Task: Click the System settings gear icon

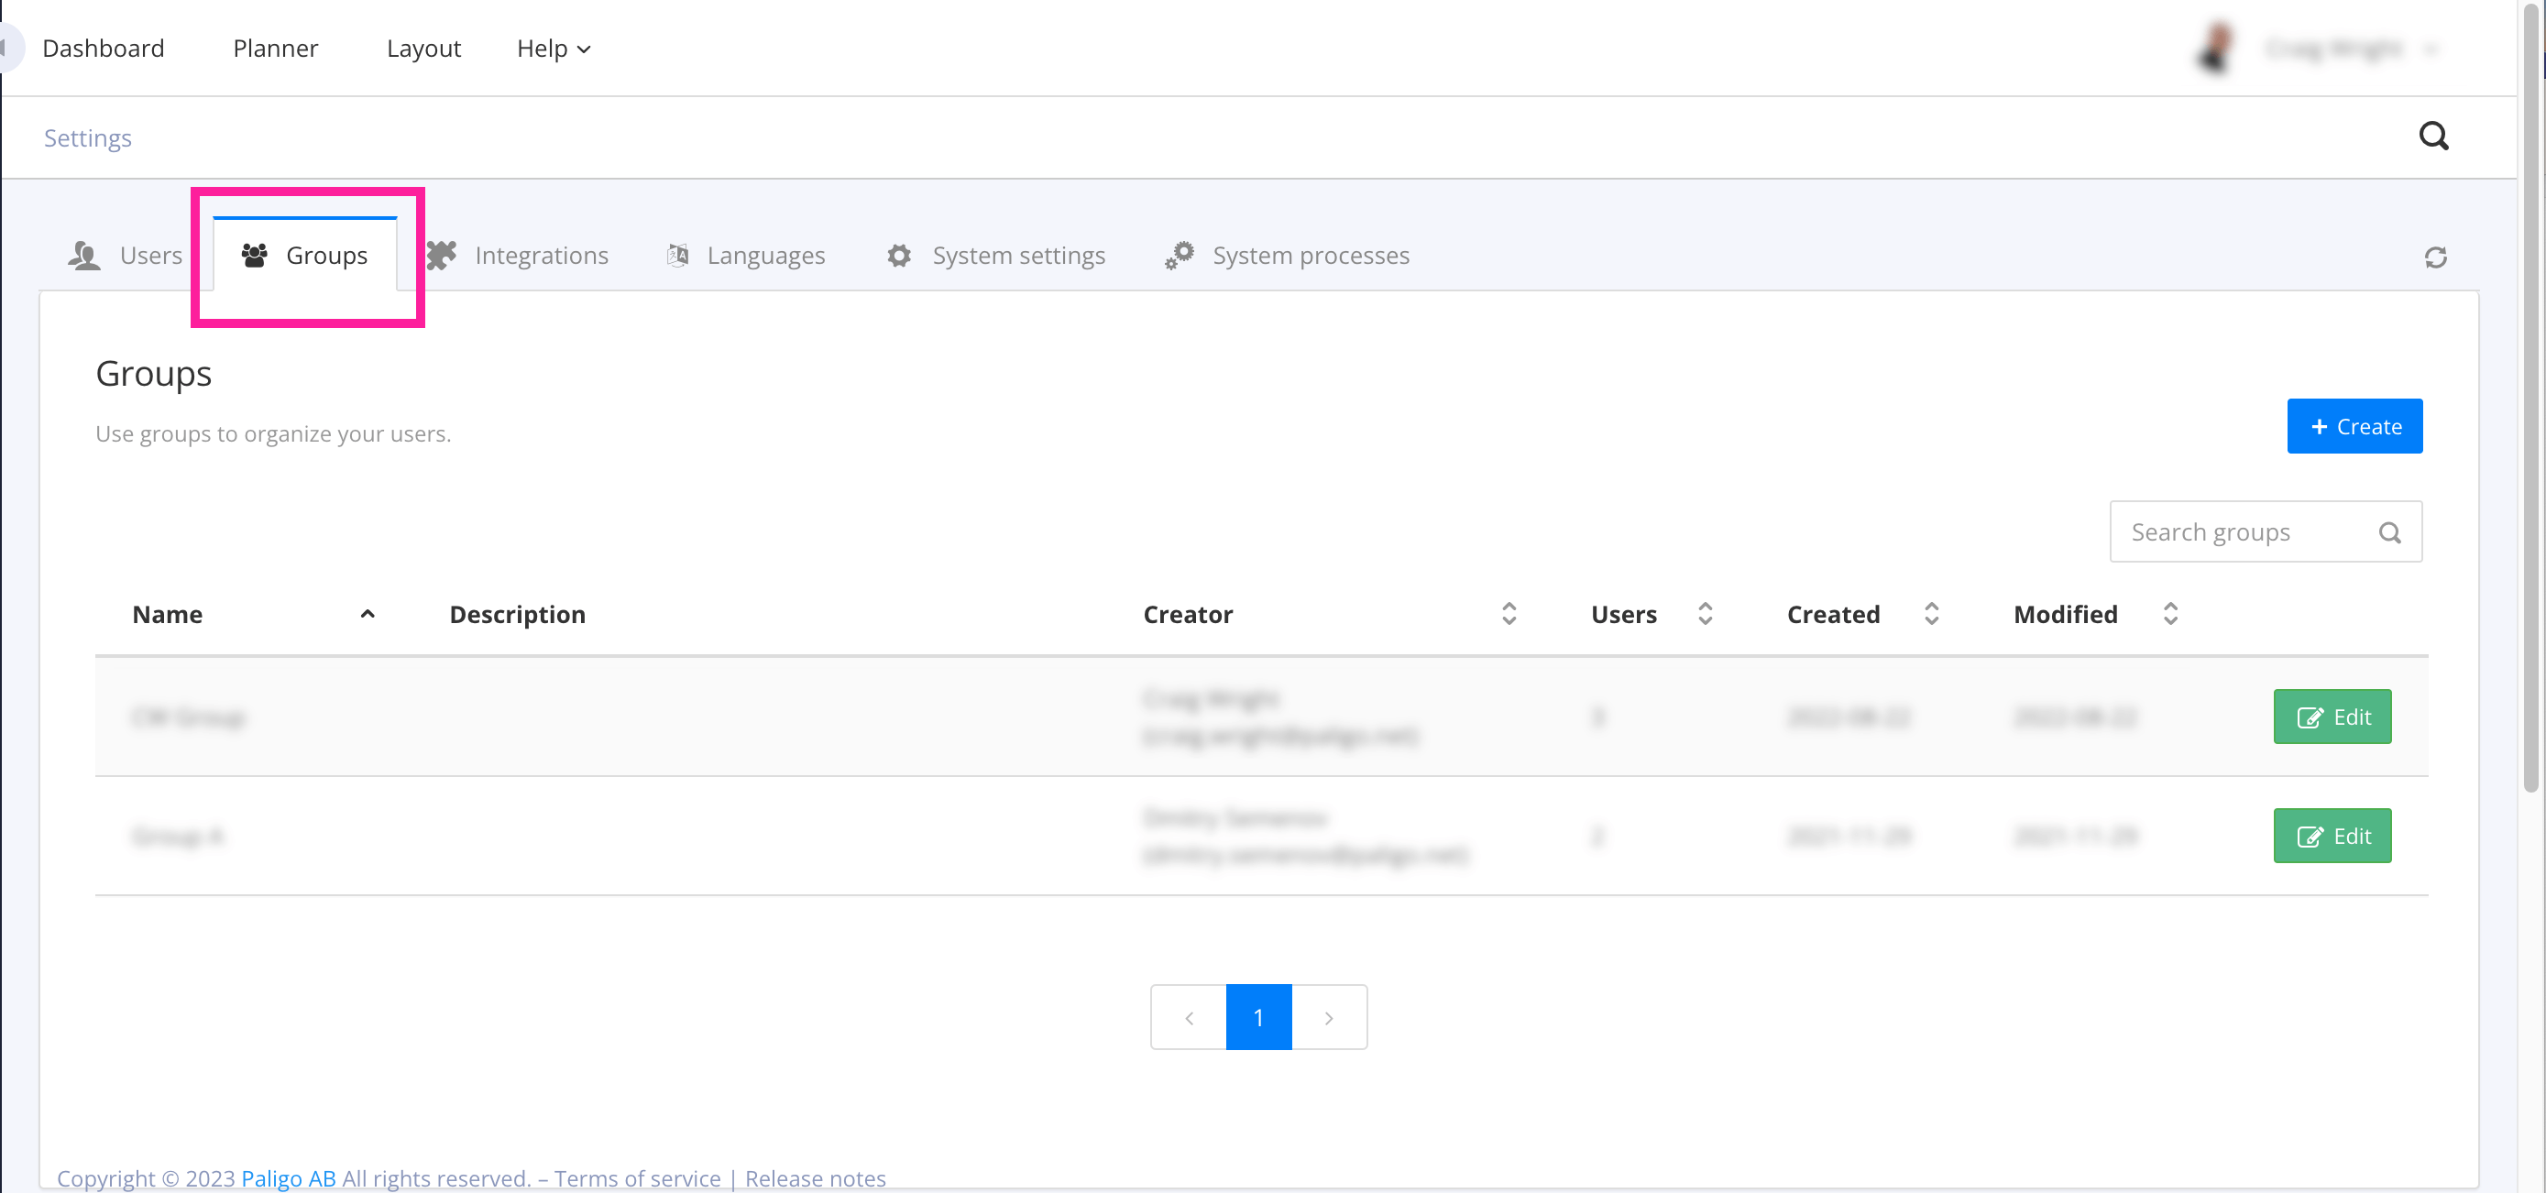Action: tap(898, 255)
